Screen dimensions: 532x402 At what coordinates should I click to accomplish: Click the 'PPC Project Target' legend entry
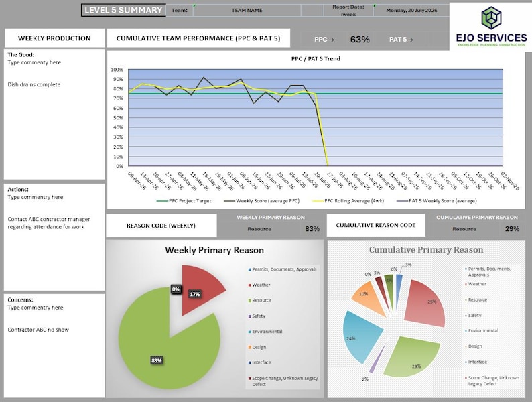click(x=184, y=201)
